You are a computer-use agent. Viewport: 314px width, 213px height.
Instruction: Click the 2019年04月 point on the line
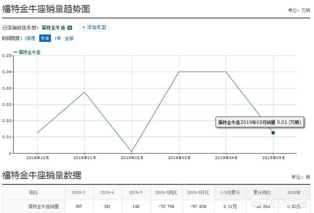coord(226,72)
